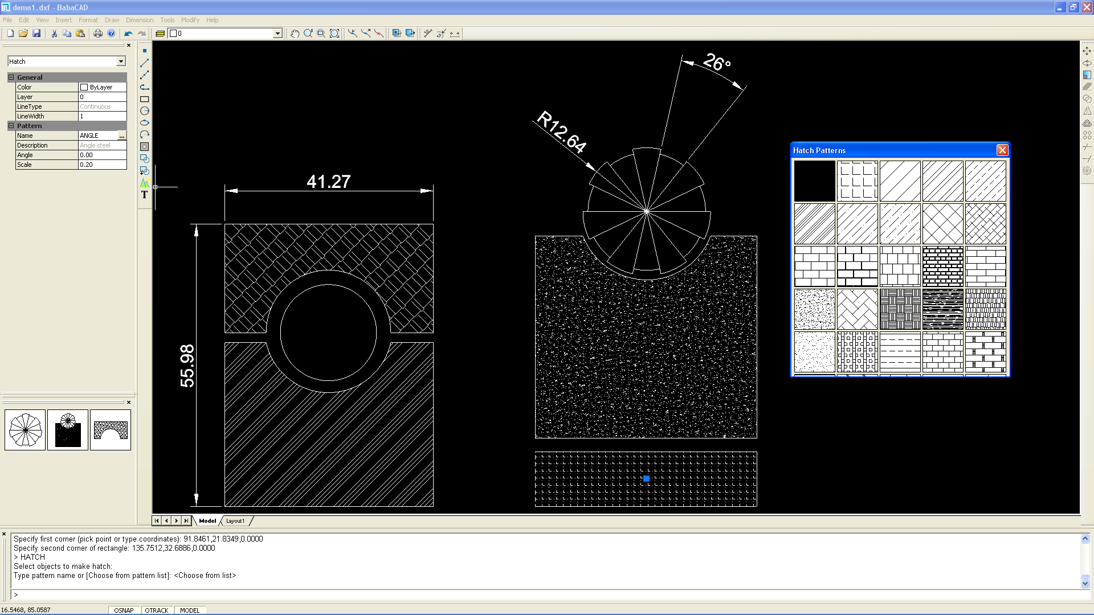Toggle MODEL button in status bar
The height and width of the screenshot is (615, 1094).
(x=190, y=610)
